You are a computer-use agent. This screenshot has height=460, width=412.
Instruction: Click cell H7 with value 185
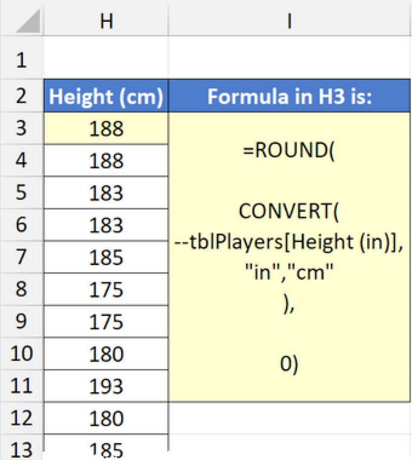point(106,257)
